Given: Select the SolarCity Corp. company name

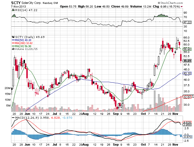Looking at the screenshot, I should coord(31,3).
